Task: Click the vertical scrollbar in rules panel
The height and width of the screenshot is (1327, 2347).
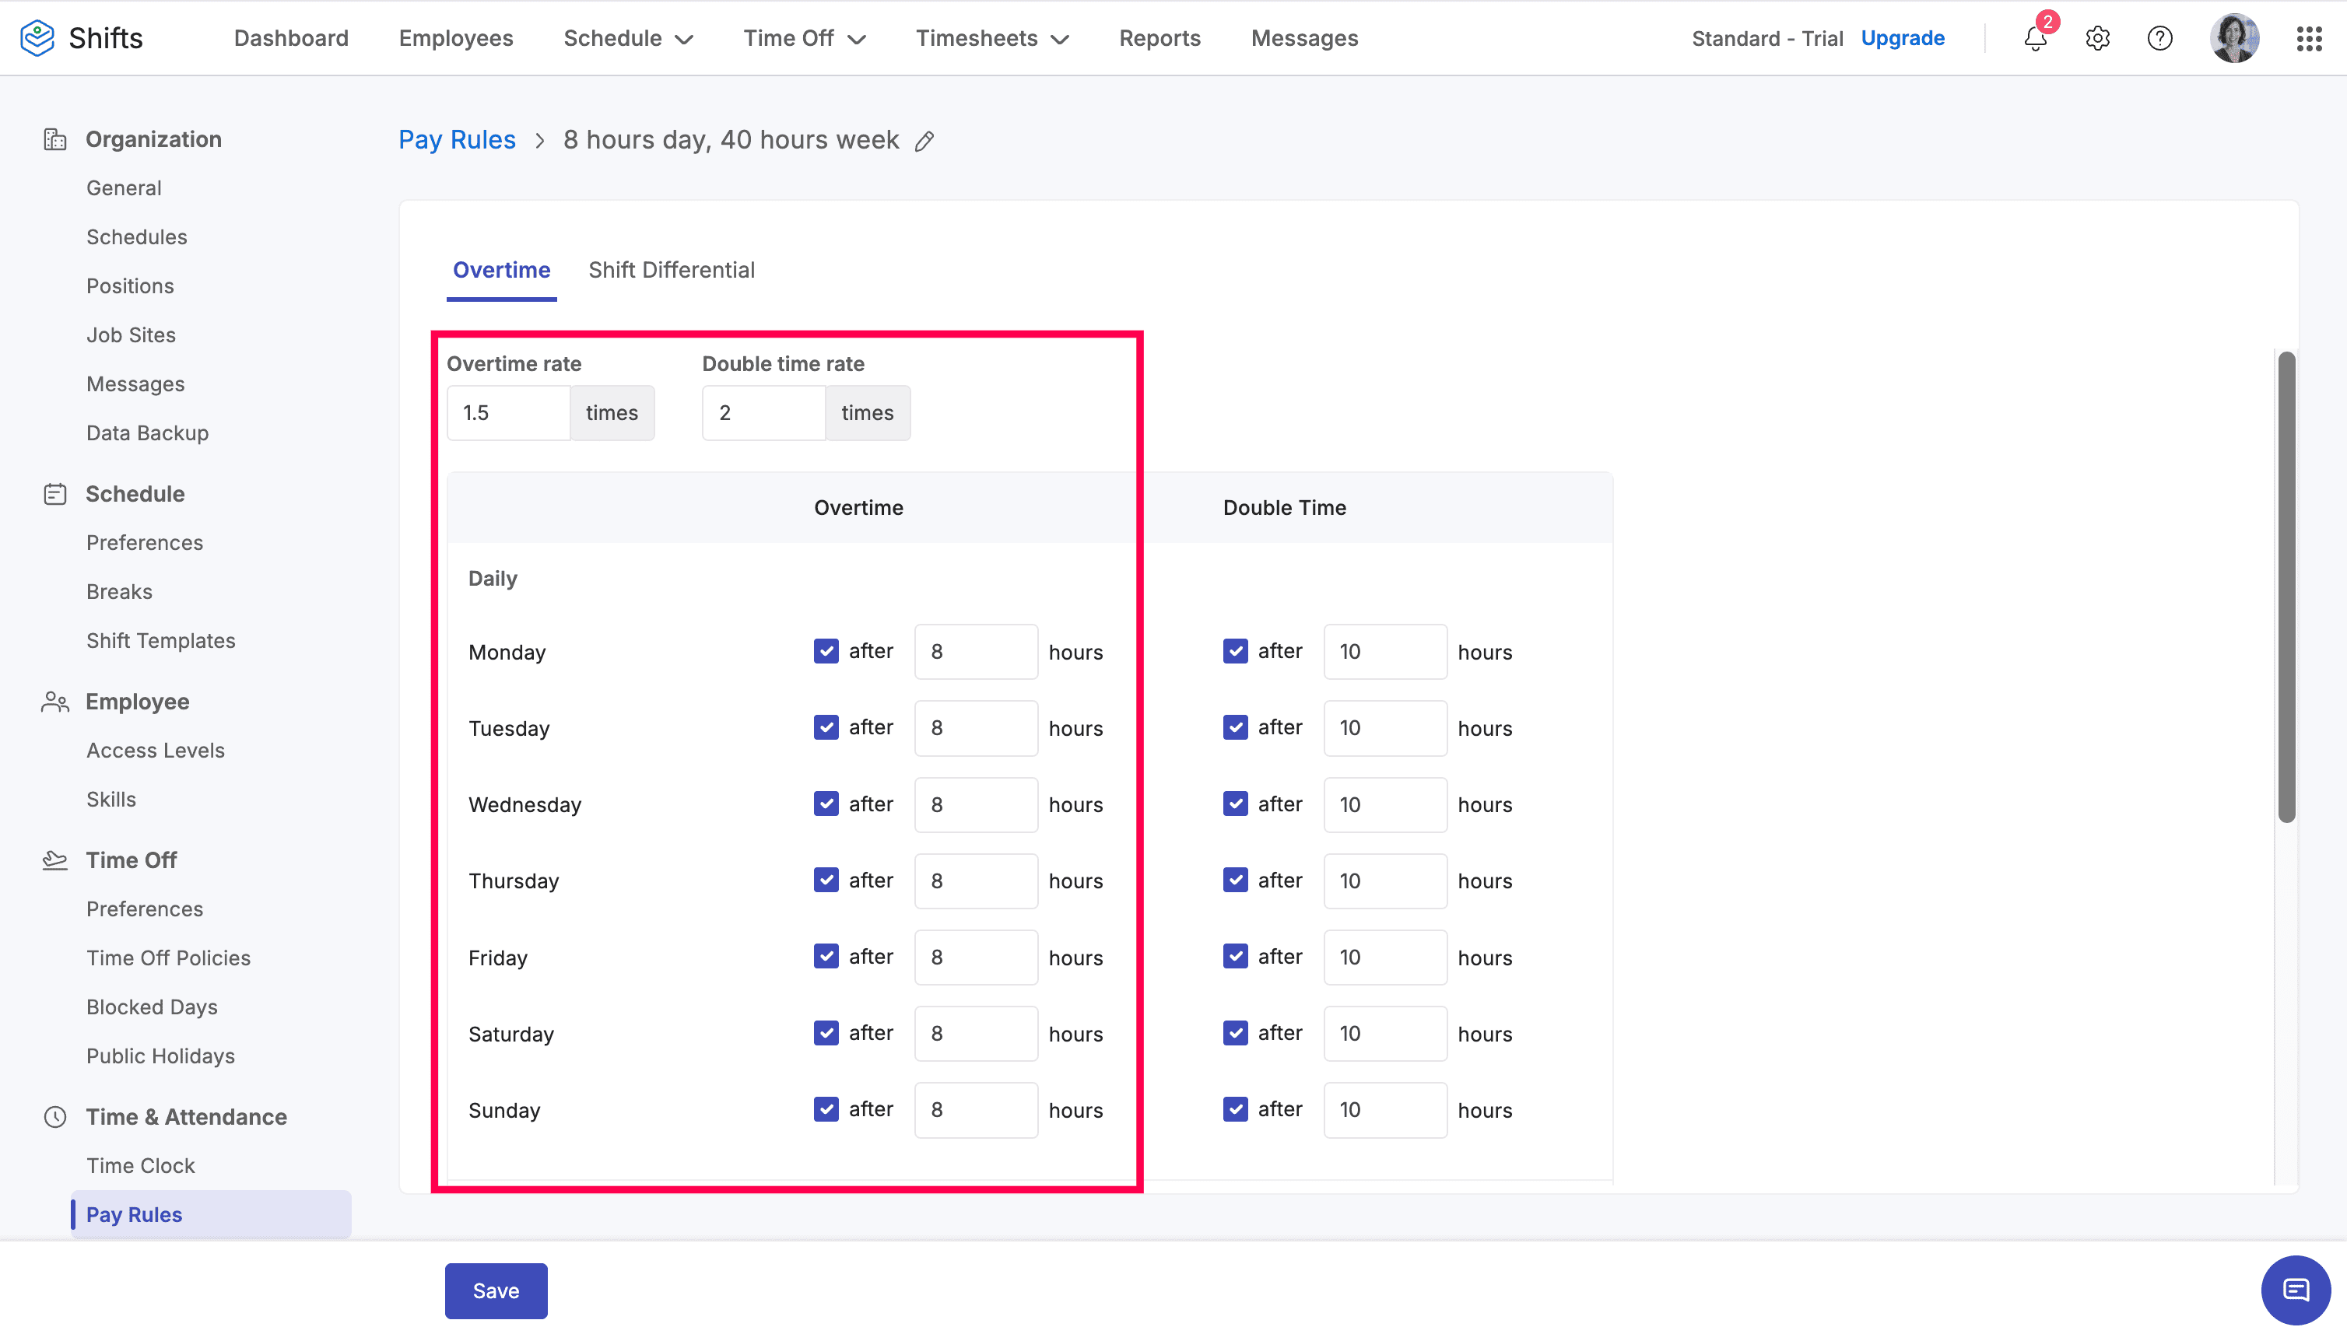Action: pyautogui.click(x=2286, y=587)
